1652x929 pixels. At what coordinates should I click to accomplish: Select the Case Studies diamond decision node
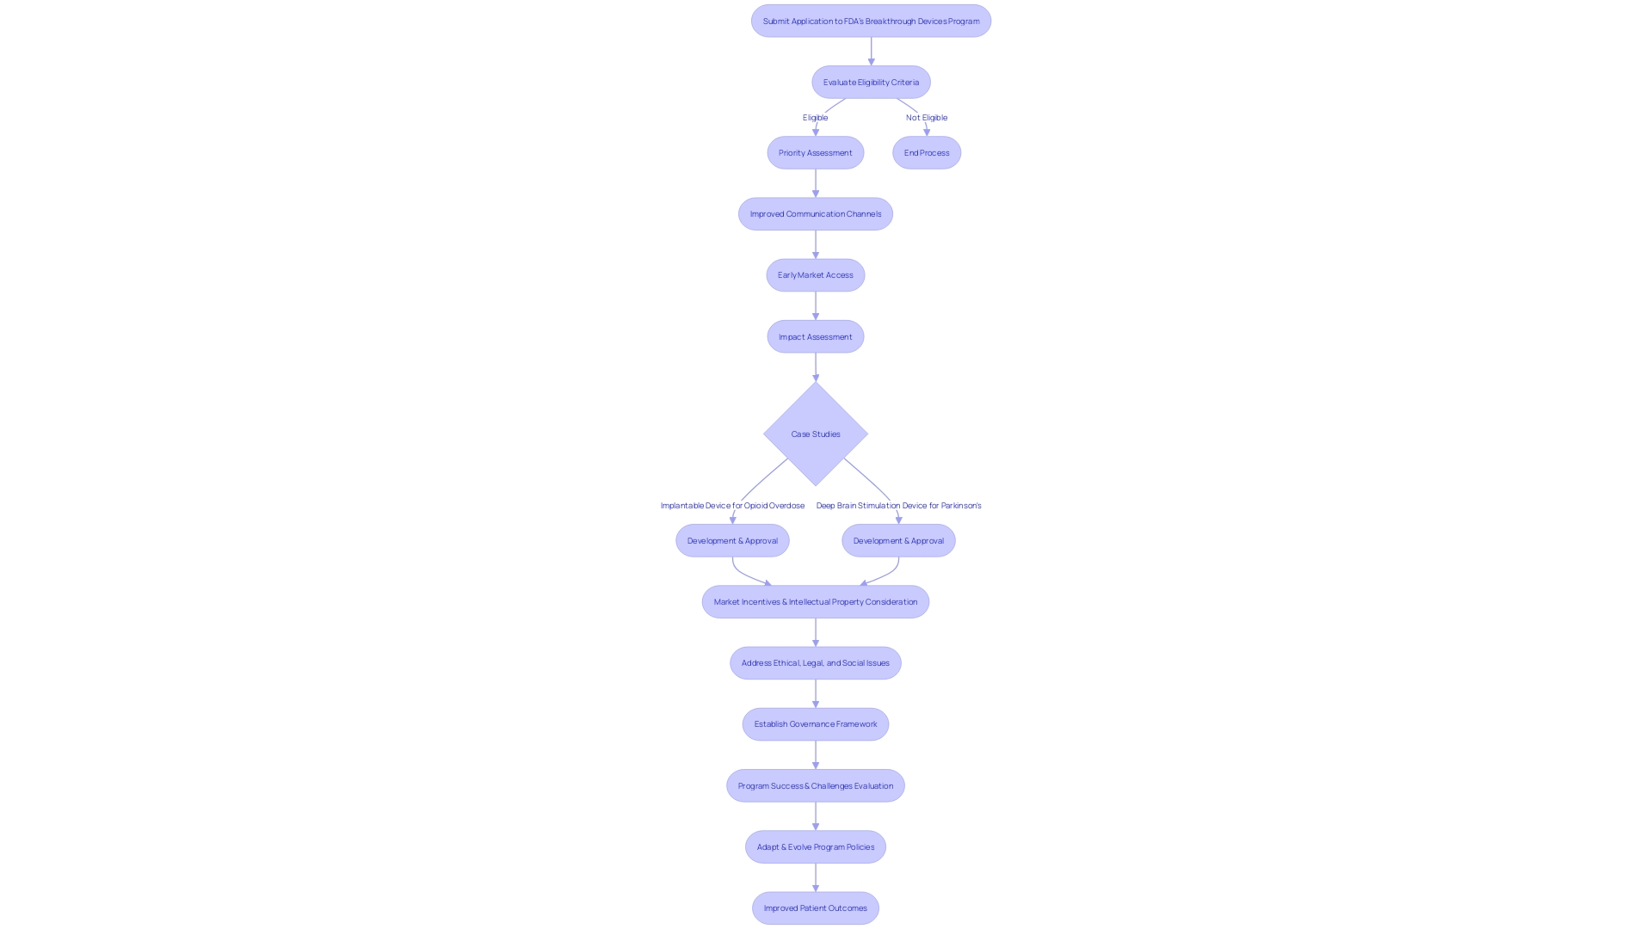[x=815, y=434]
